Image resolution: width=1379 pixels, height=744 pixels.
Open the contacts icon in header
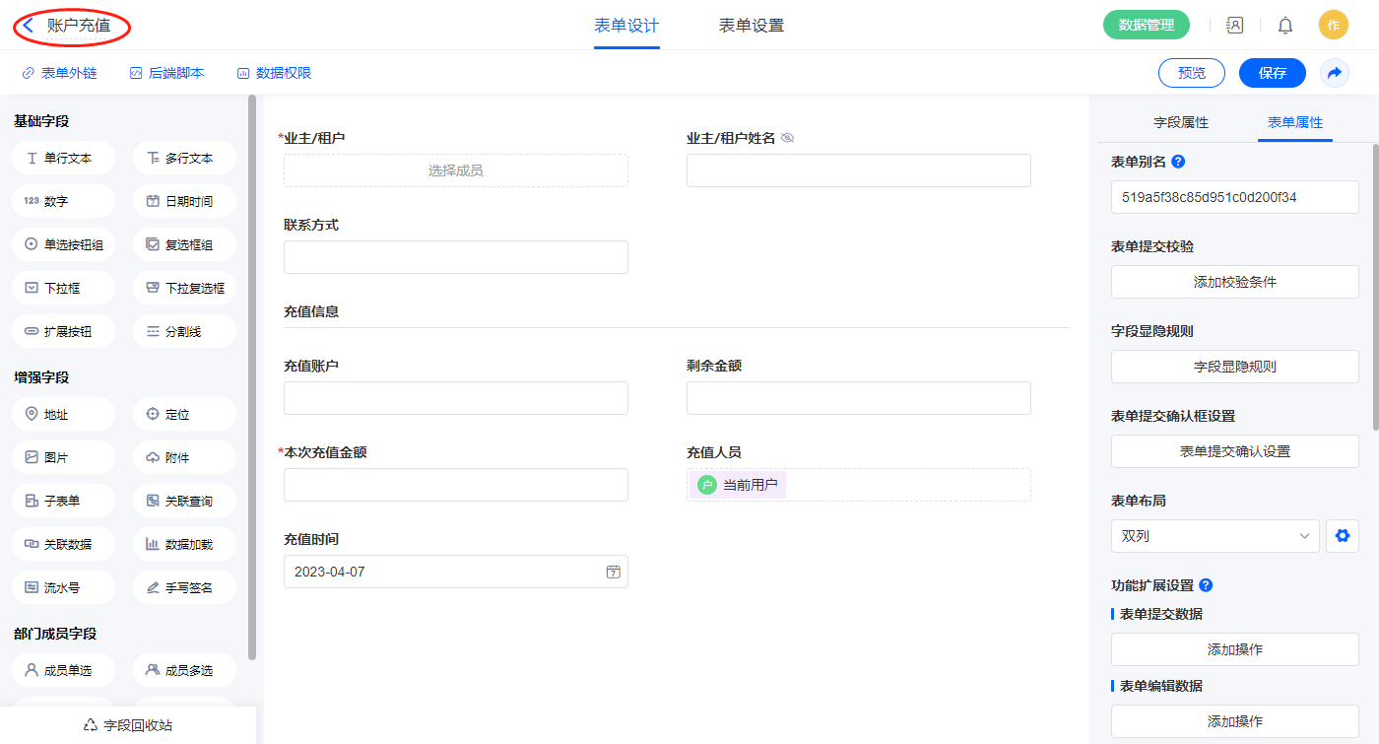(x=1234, y=26)
